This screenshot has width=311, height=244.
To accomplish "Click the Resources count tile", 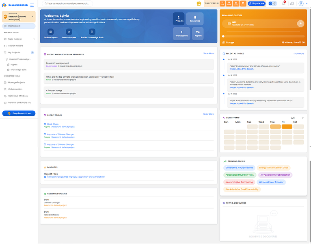I will point(195,19).
